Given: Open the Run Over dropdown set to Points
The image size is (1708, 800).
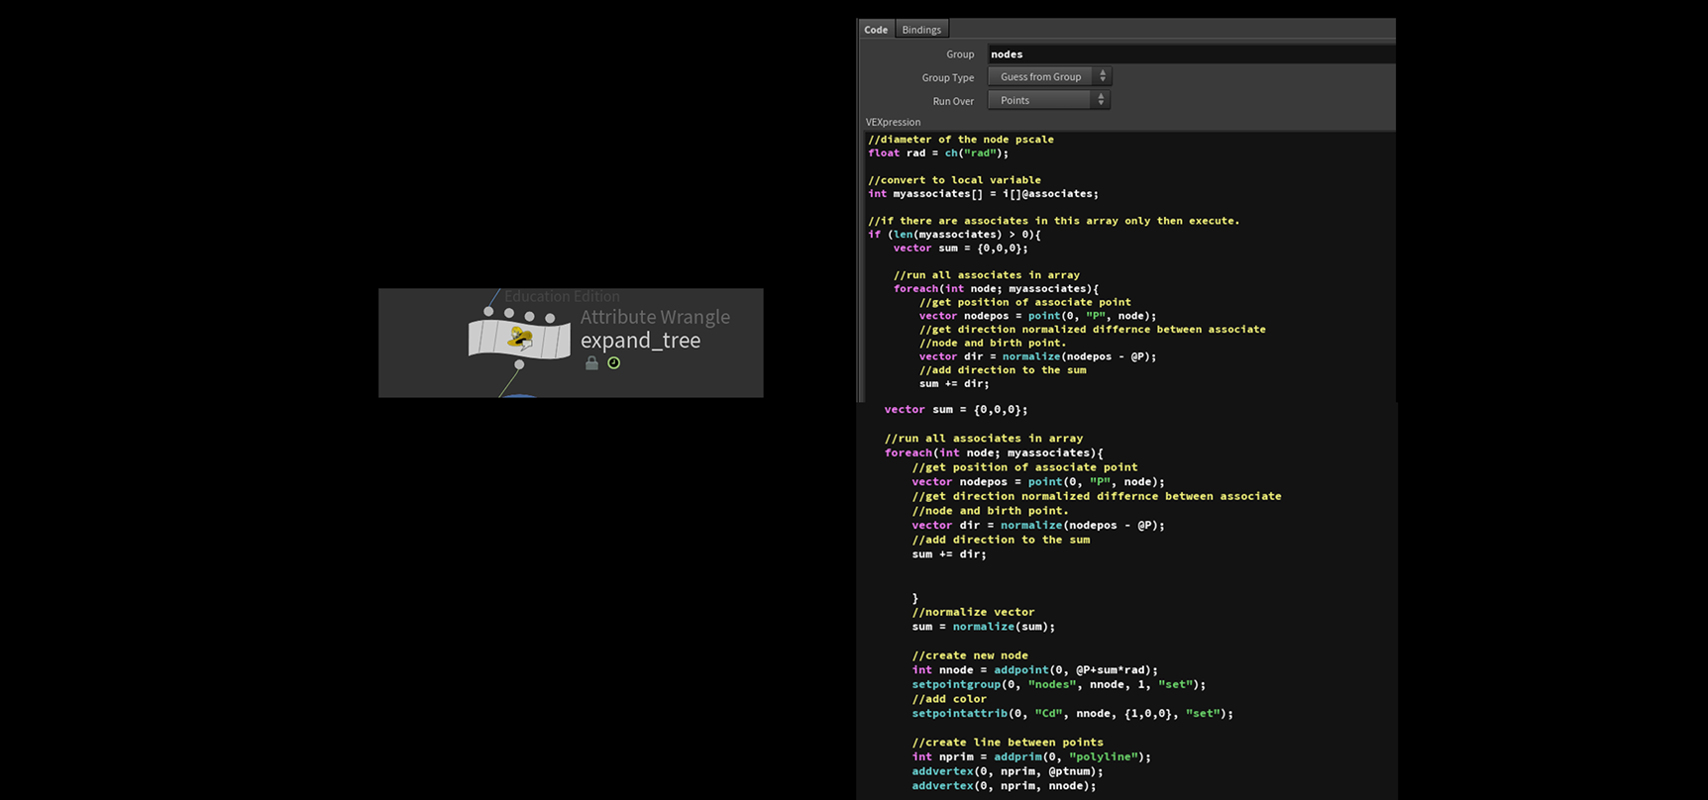Looking at the screenshot, I should 1049,100.
